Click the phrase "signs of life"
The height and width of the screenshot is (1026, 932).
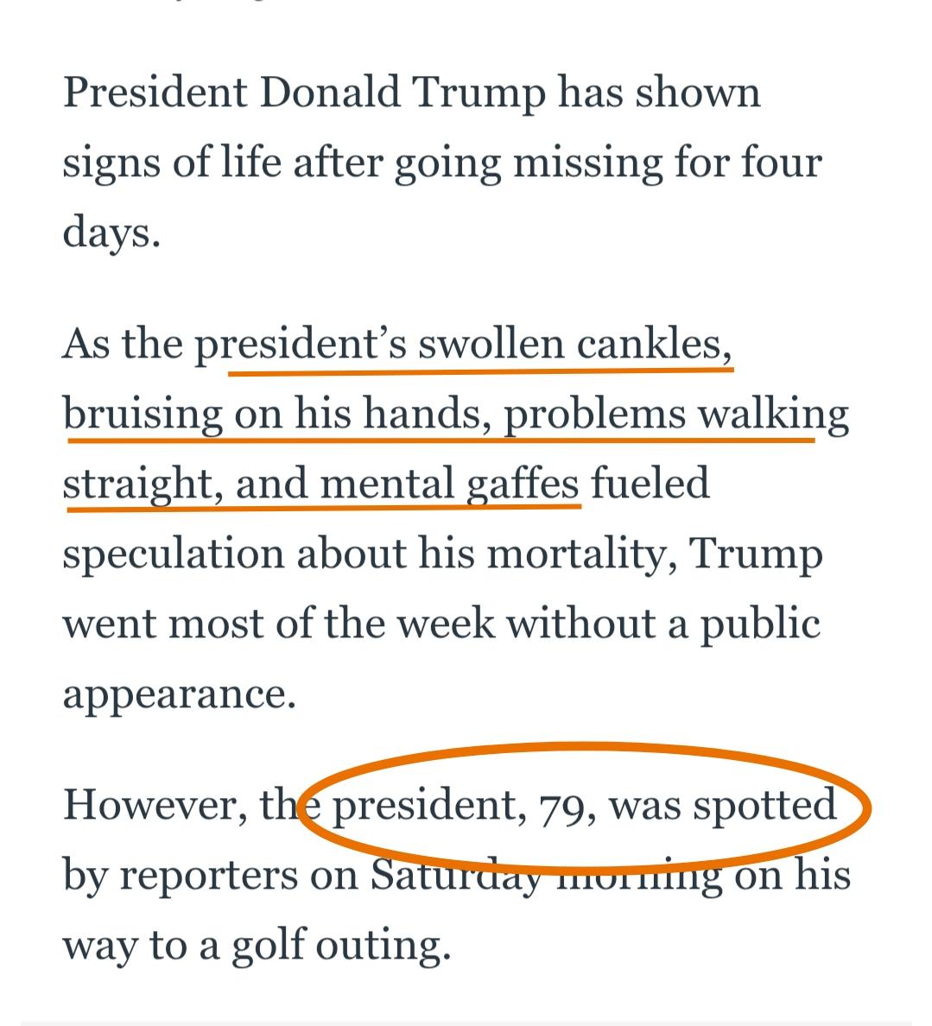(x=172, y=162)
